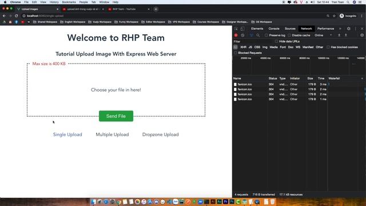This screenshot has height=206, width=366.
Task: Toggle the network filter funnel icon
Action: (x=252, y=35)
